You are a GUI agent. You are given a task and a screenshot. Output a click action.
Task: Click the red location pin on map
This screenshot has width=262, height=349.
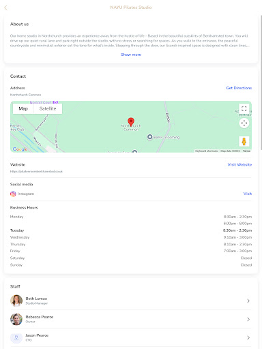coord(131,122)
